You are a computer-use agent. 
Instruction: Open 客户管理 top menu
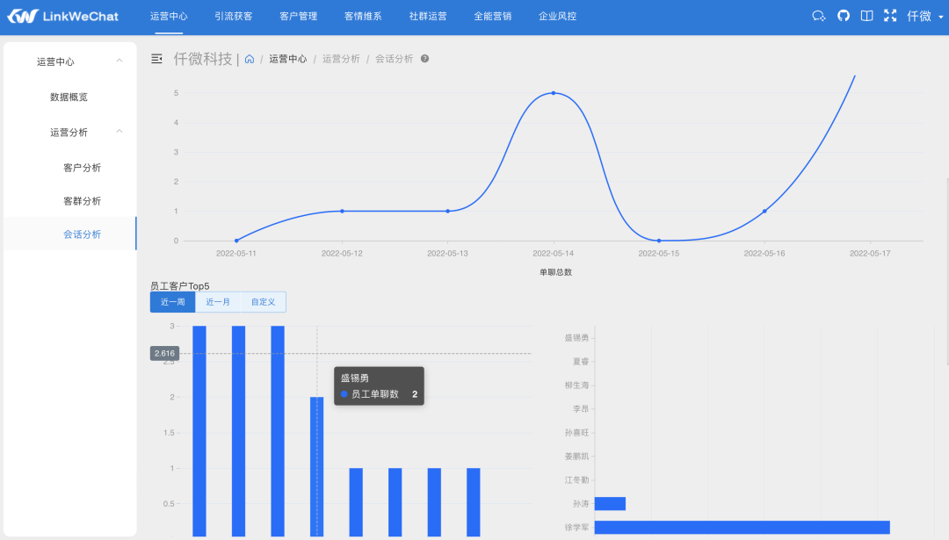[x=299, y=17]
